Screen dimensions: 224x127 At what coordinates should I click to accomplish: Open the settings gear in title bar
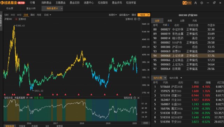(202, 3)
